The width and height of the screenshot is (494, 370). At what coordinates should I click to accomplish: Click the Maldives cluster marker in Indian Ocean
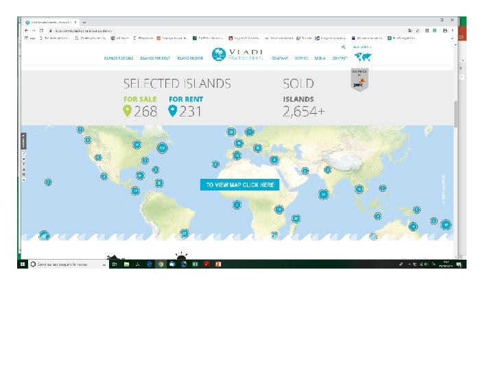(323, 195)
